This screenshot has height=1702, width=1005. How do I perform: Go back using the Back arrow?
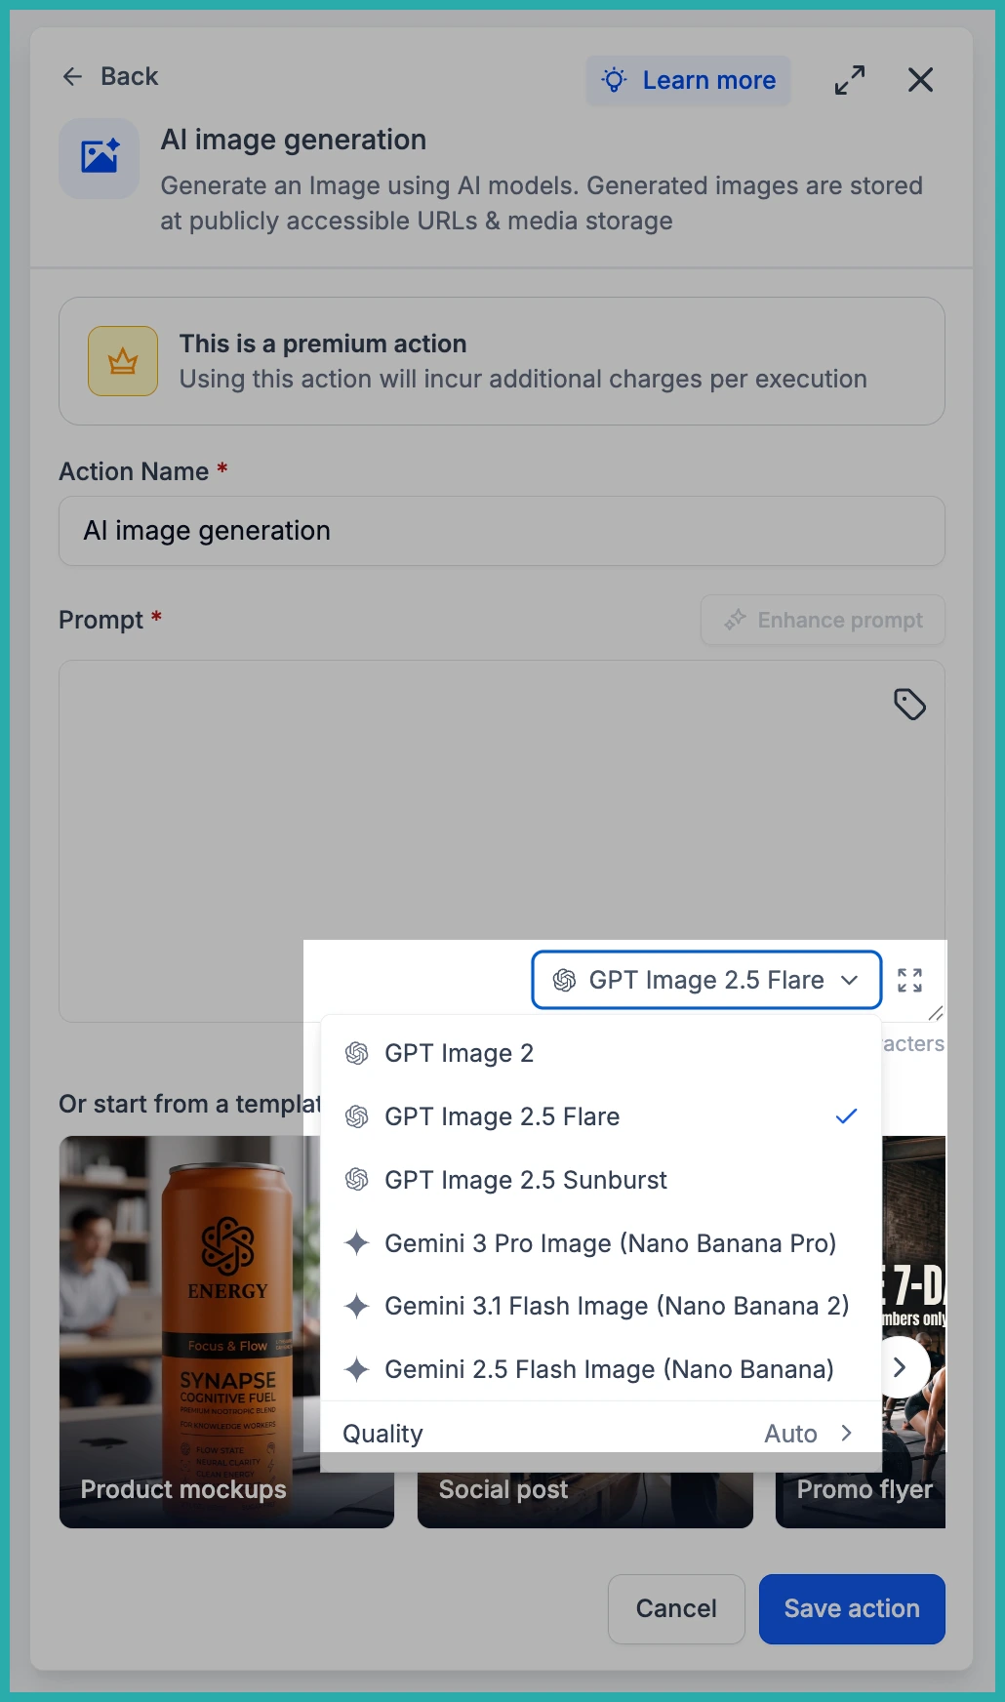click(x=109, y=76)
